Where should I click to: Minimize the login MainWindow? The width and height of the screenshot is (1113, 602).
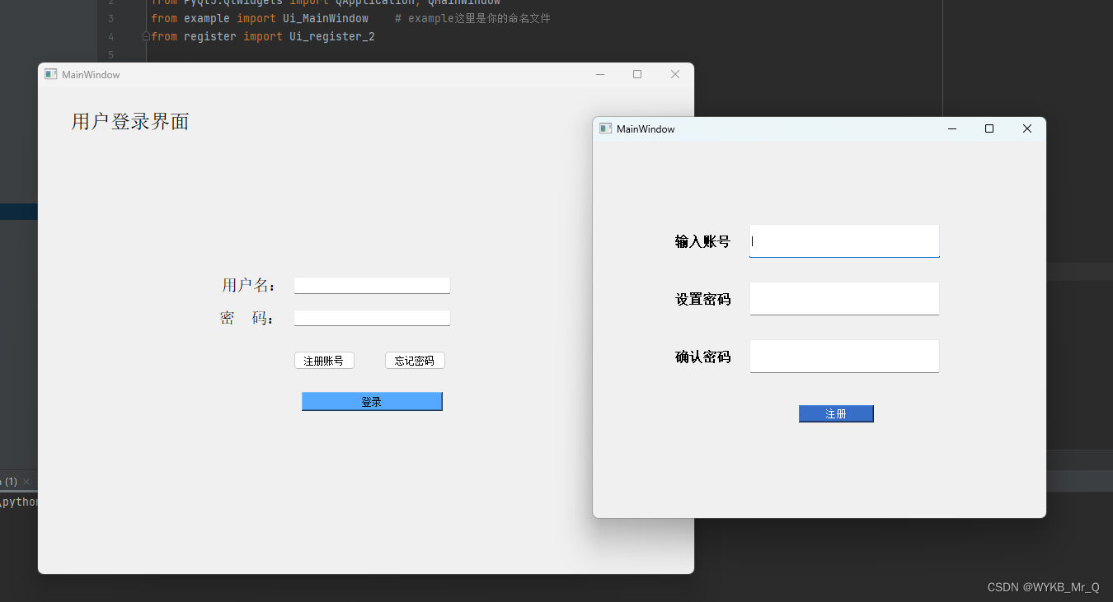coord(599,74)
